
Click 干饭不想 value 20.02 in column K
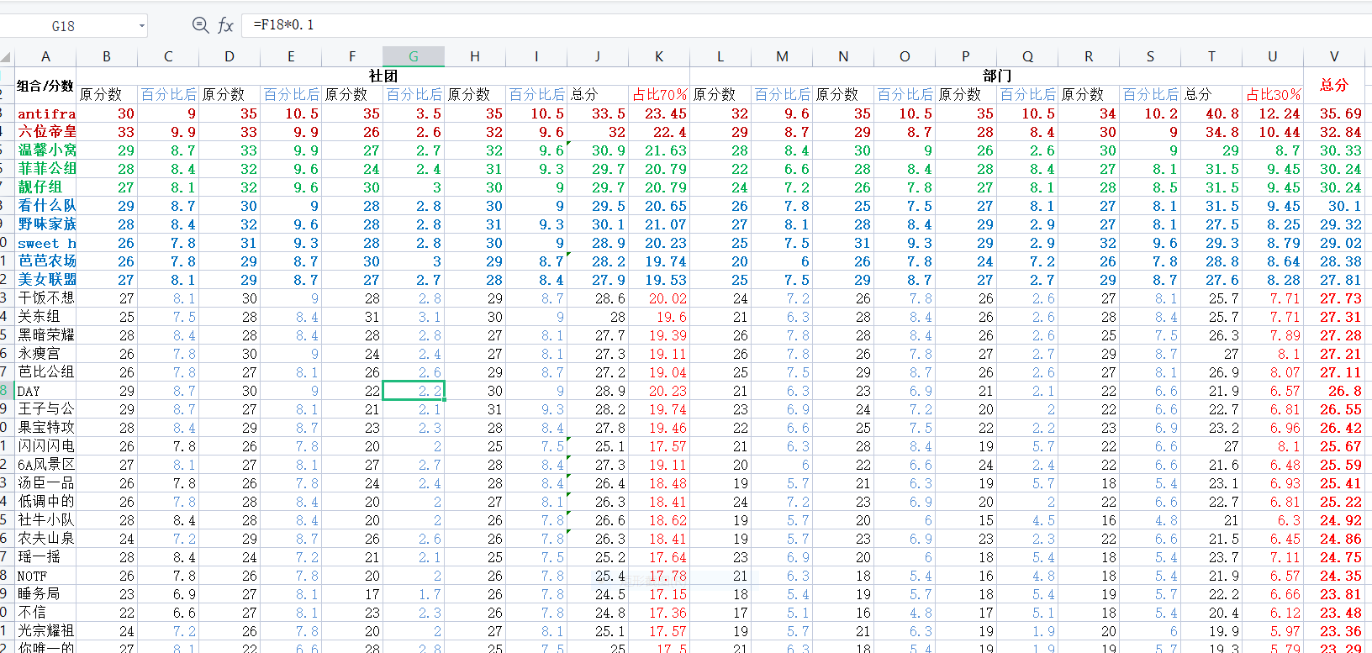[659, 298]
